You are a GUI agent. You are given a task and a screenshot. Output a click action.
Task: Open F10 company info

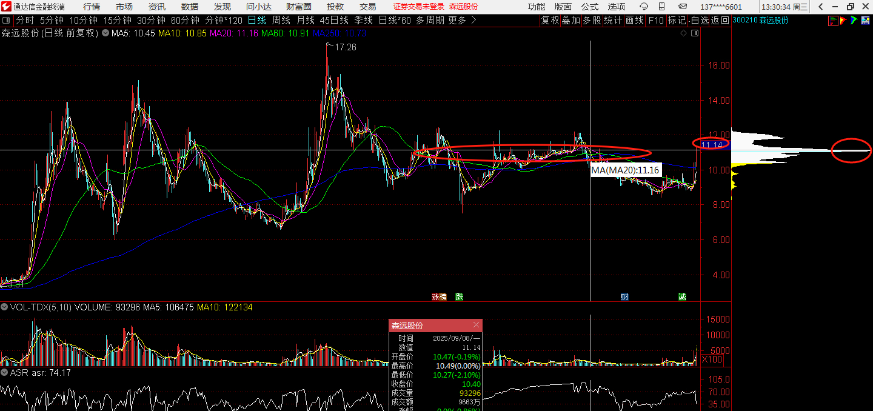tap(656, 21)
